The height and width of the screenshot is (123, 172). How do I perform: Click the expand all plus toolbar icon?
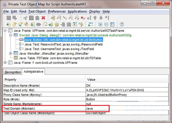pyautogui.click(x=100, y=24)
